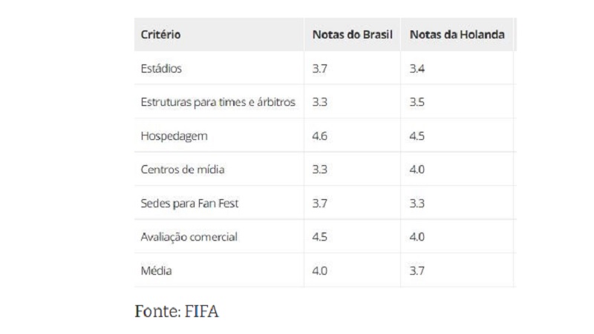594x334 pixels.
Task: Click the Notas da Holanda header
Action: [x=457, y=35]
